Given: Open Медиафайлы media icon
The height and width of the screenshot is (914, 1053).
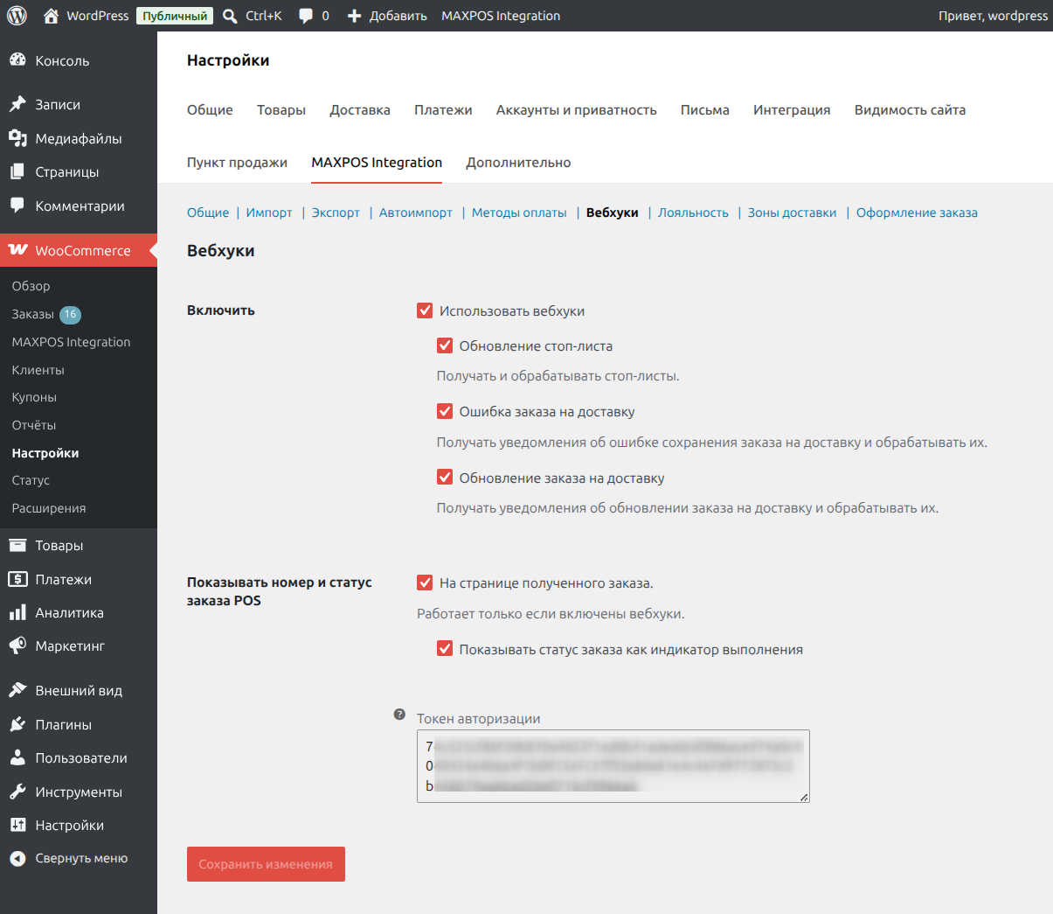Looking at the screenshot, I should tap(17, 138).
